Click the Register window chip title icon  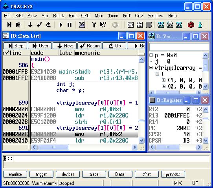tap(152, 100)
